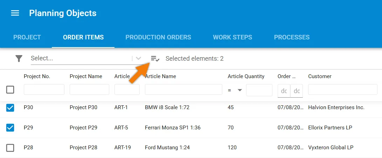Click the second Order date filter field

(x=297, y=91)
